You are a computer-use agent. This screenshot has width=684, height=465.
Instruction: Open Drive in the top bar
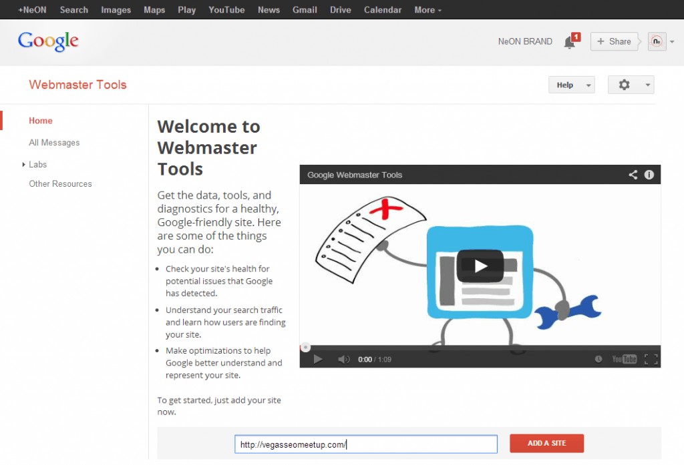pyautogui.click(x=340, y=9)
